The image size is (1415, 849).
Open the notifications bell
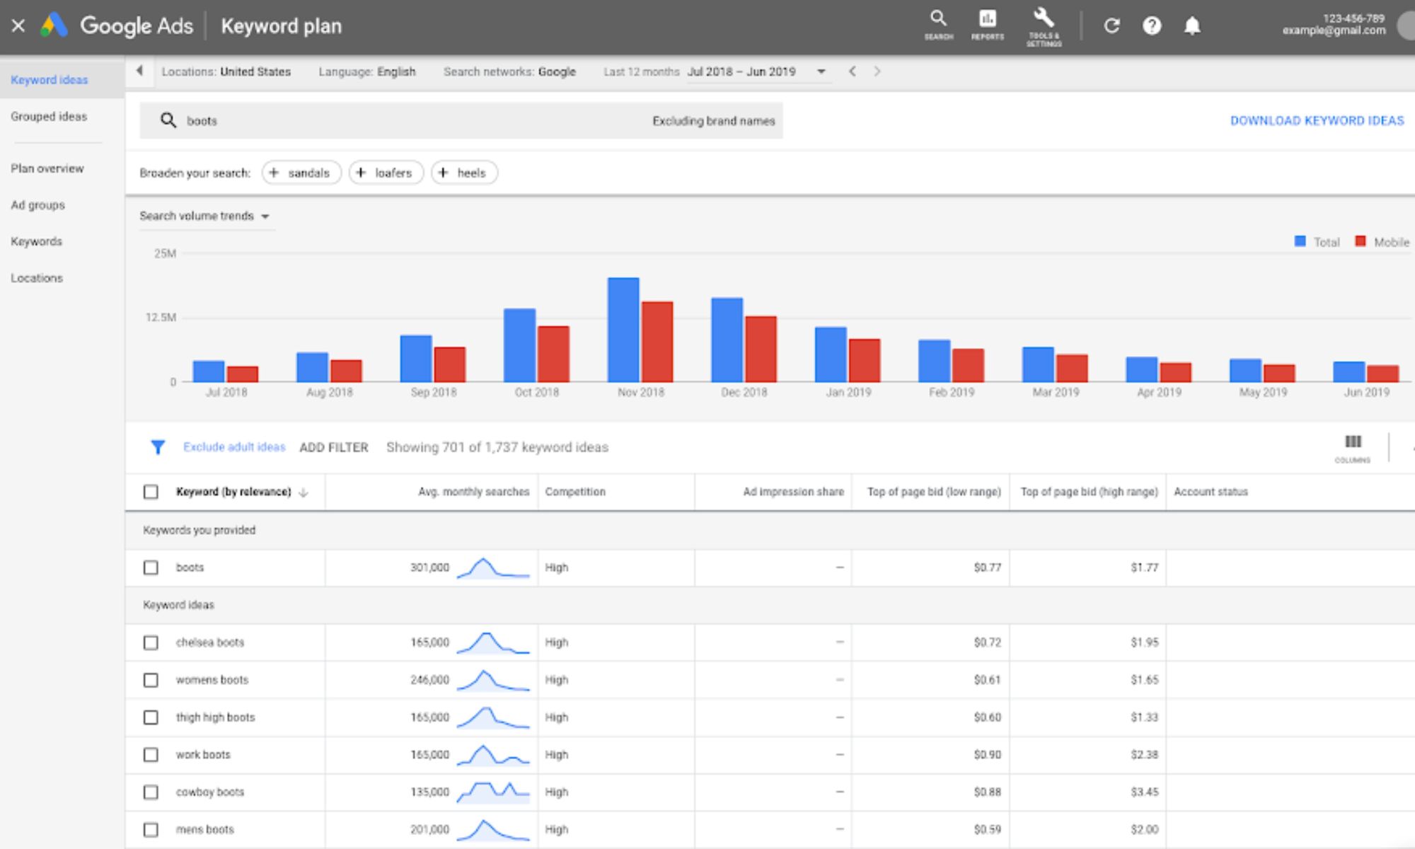pyautogui.click(x=1193, y=25)
